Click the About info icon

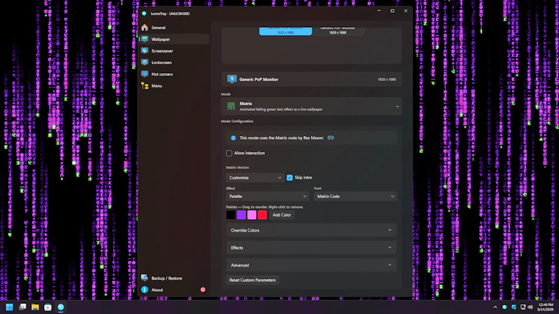(x=145, y=290)
